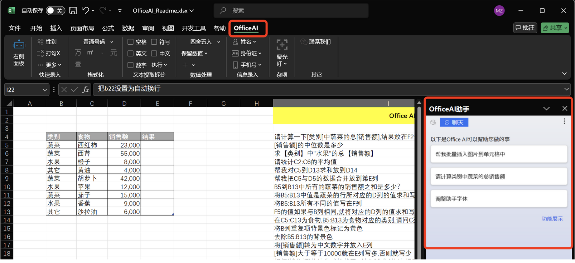Click the 联系我们 WeChat contact icon

click(304, 42)
